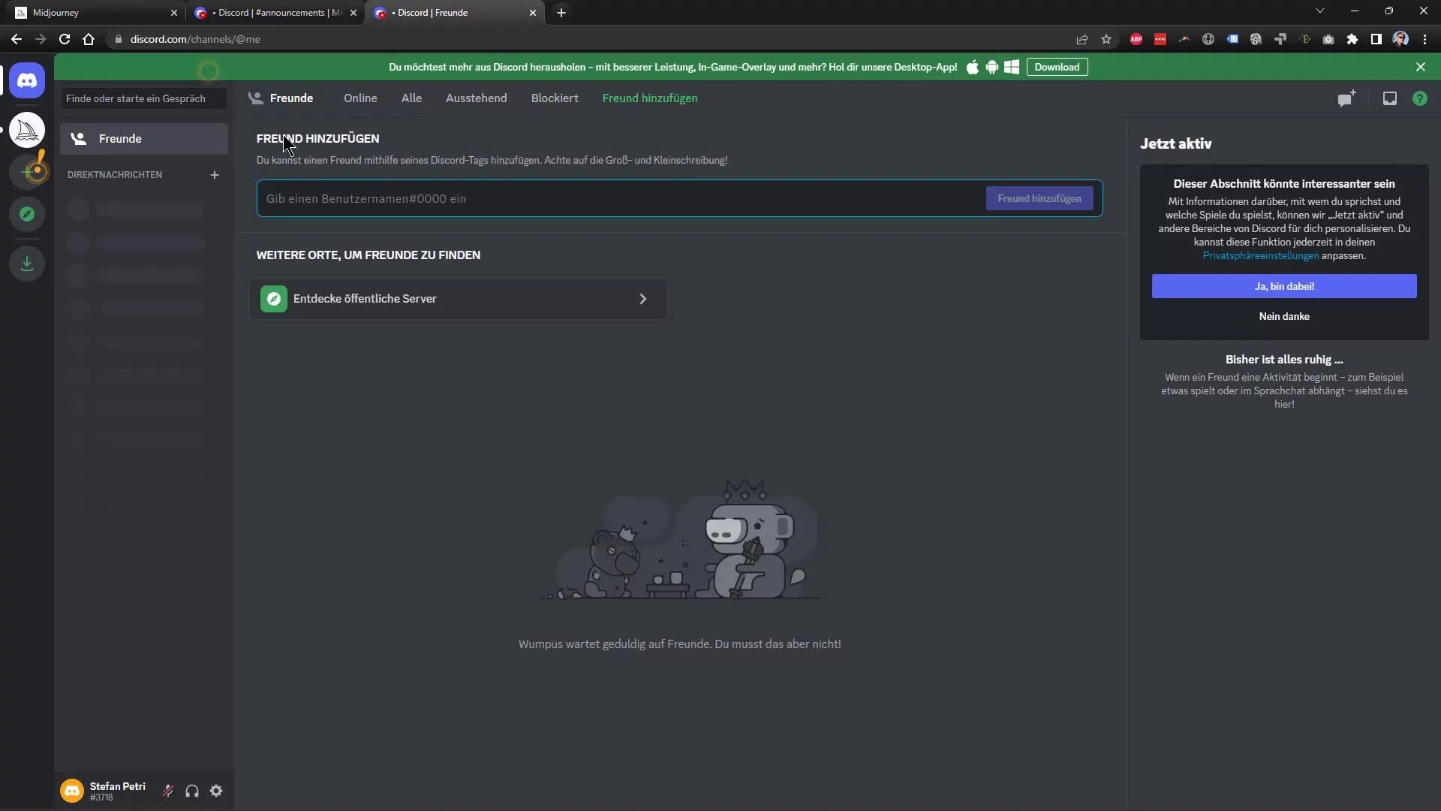Click Blockiert (Blocked) filter tab
The height and width of the screenshot is (811, 1441).
point(554,97)
